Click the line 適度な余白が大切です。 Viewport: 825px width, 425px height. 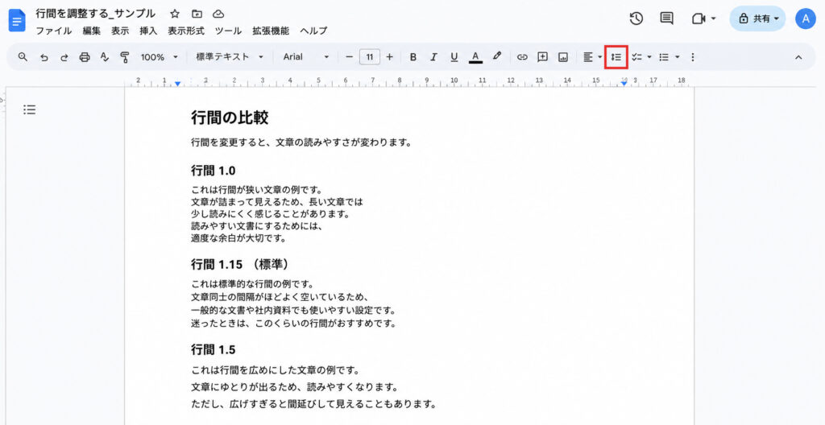[238, 237]
